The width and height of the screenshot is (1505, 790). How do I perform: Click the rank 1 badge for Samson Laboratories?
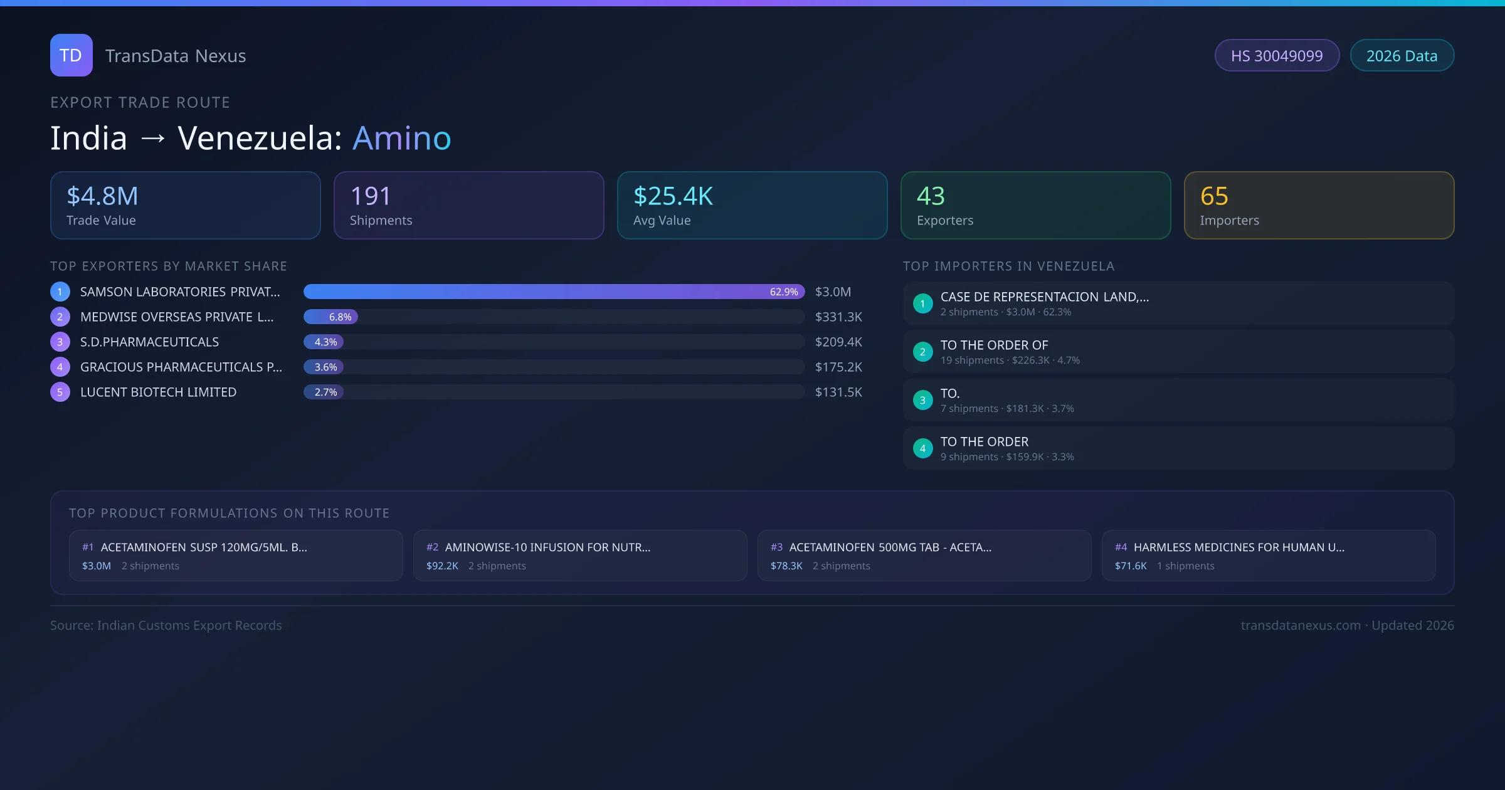(x=60, y=292)
